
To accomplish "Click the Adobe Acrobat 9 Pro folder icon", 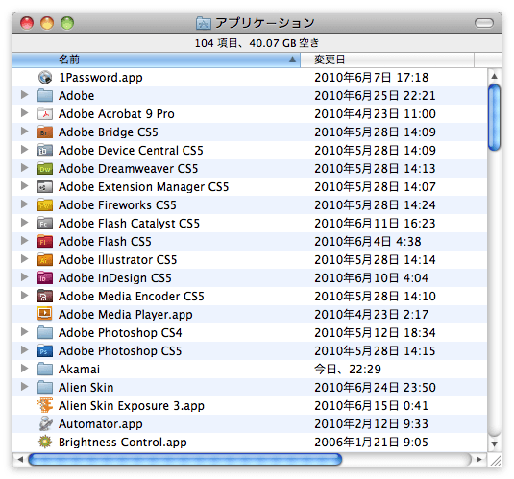I will [45, 113].
